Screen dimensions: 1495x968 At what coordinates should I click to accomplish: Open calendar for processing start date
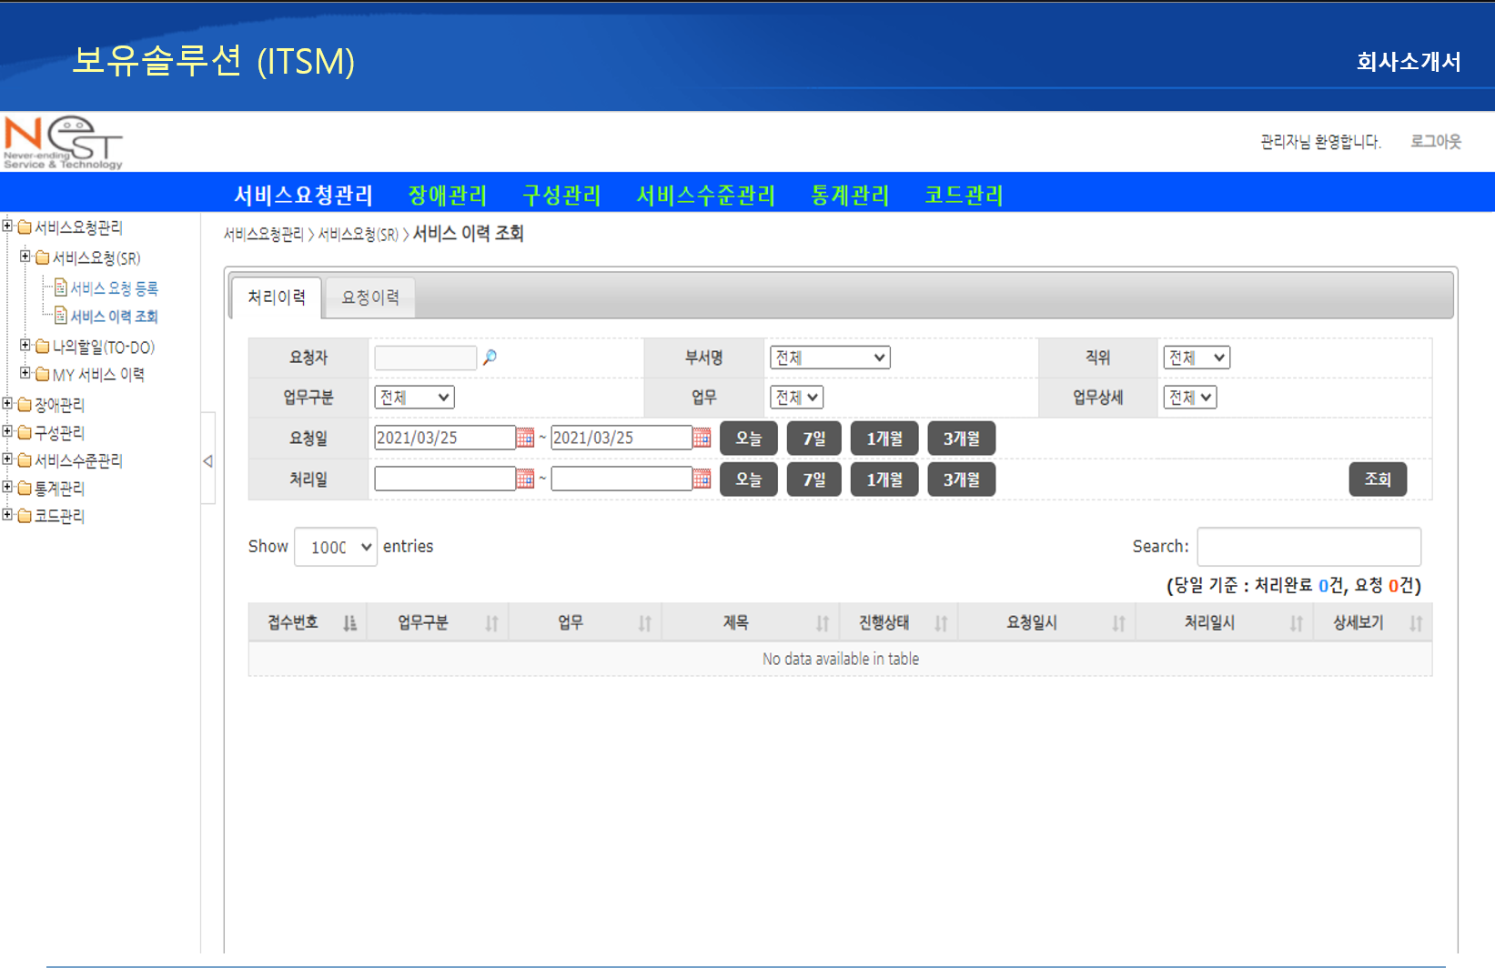point(525,479)
